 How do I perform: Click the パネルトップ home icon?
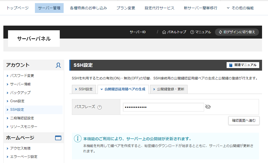(165, 32)
